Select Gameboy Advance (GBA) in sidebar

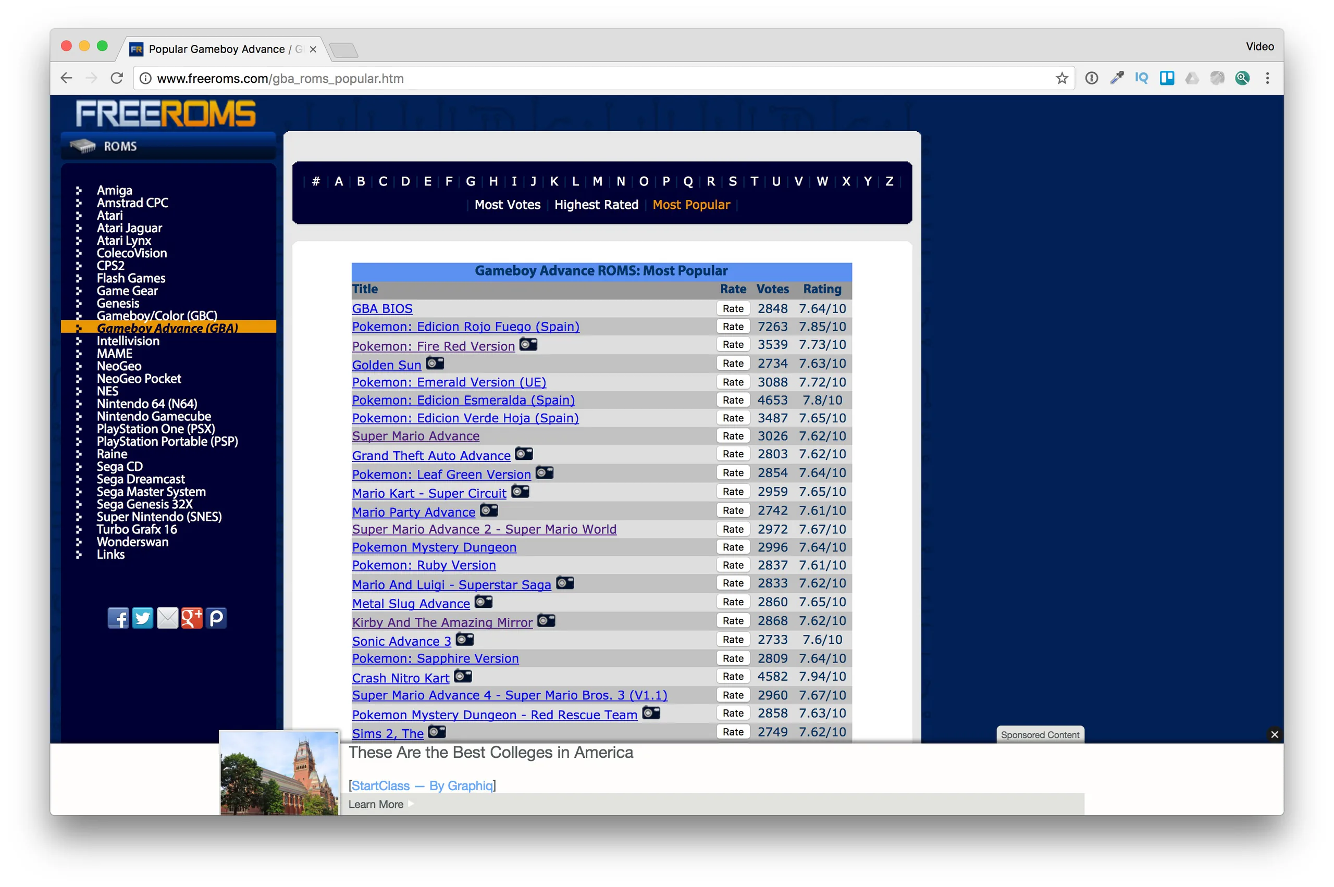168,327
